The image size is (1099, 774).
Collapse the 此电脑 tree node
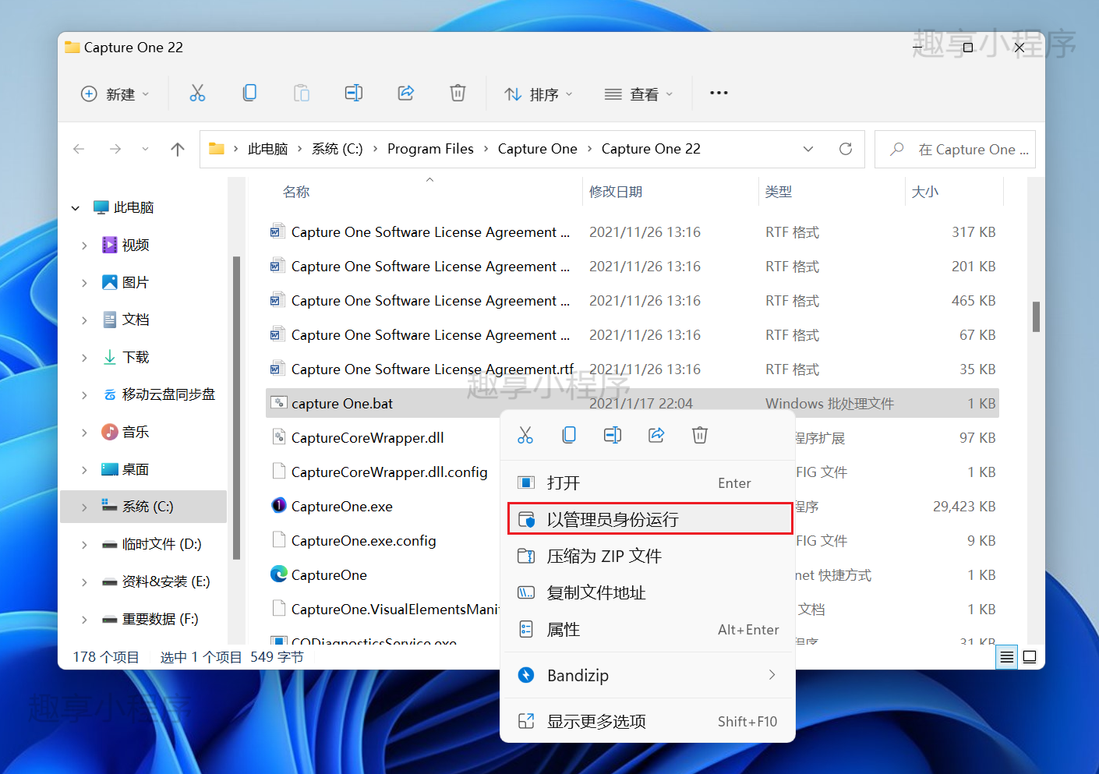click(76, 208)
